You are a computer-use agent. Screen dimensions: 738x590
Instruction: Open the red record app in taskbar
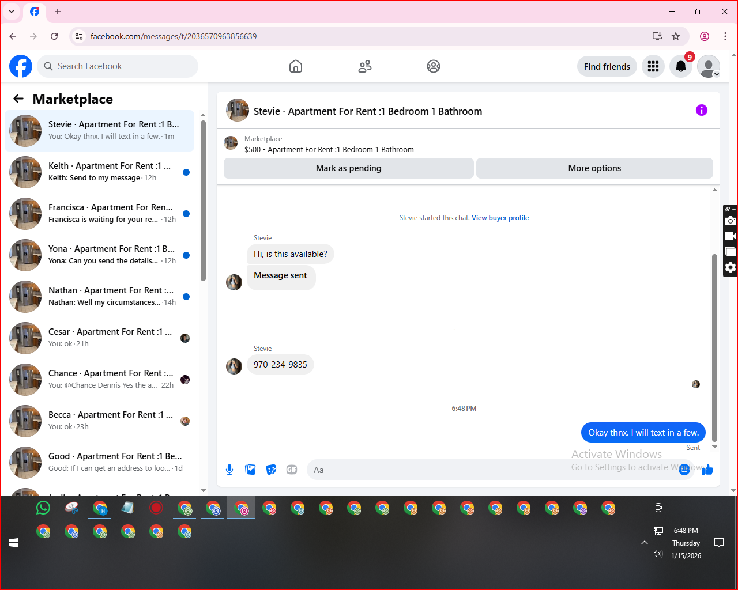(x=156, y=508)
